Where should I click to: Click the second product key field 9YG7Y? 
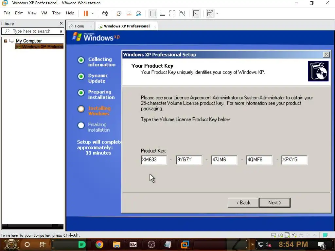click(x=189, y=160)
